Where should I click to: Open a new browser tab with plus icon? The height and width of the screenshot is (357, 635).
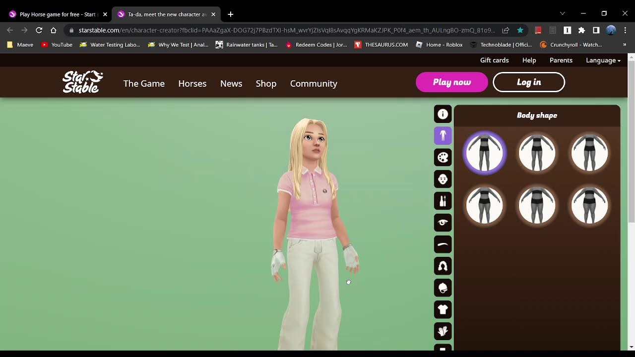pyautogui.click(x=230, y=14)
